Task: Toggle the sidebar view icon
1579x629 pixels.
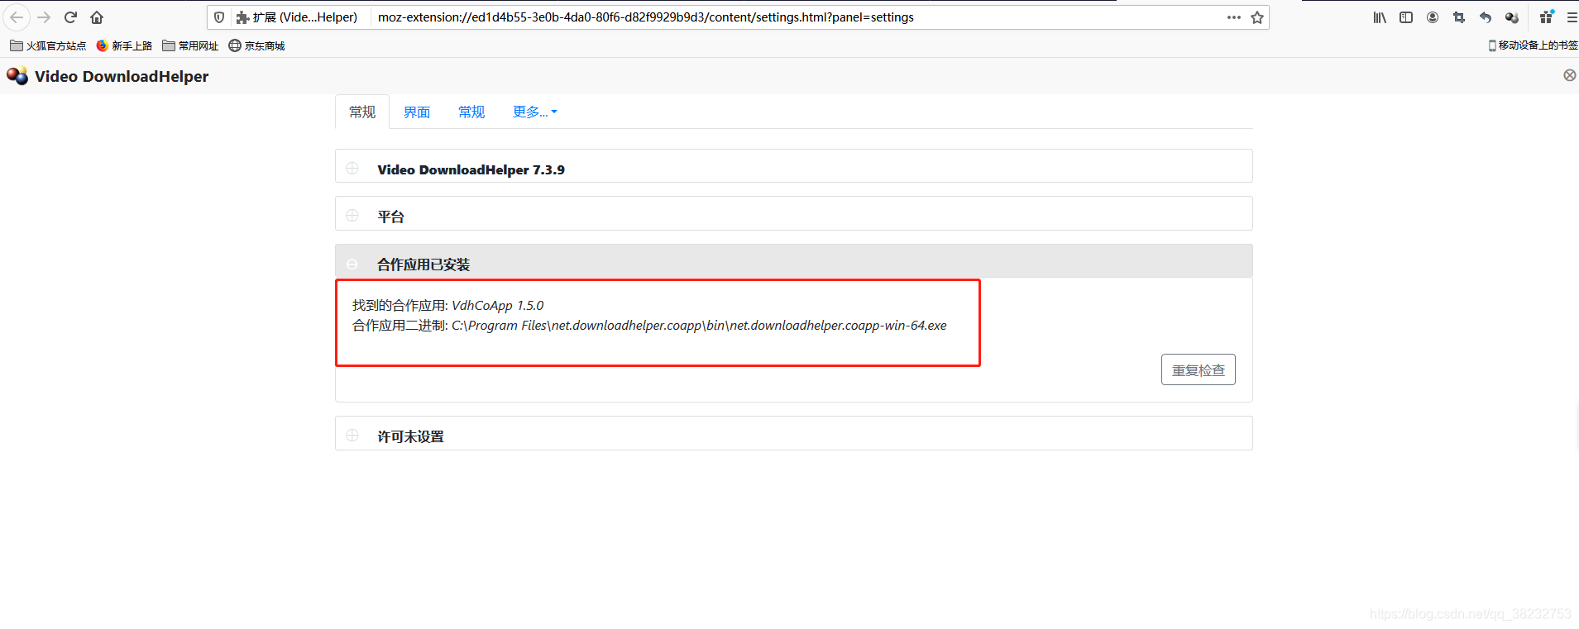Action: coord(1406,17)
